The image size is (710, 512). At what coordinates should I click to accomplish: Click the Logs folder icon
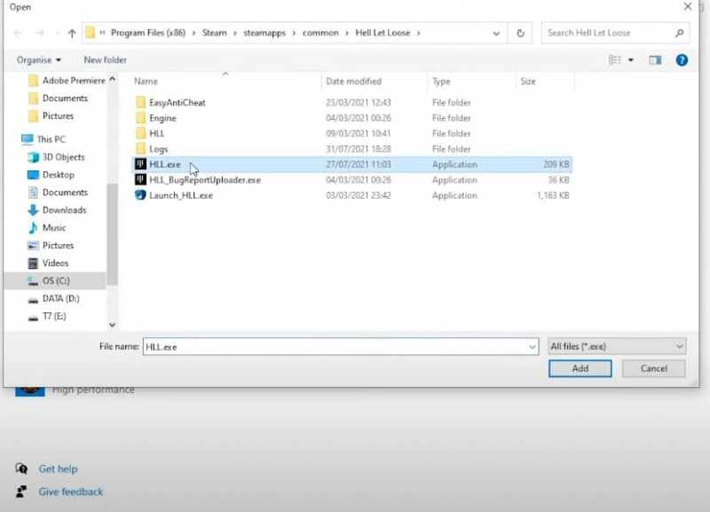[x=141, y=148]
